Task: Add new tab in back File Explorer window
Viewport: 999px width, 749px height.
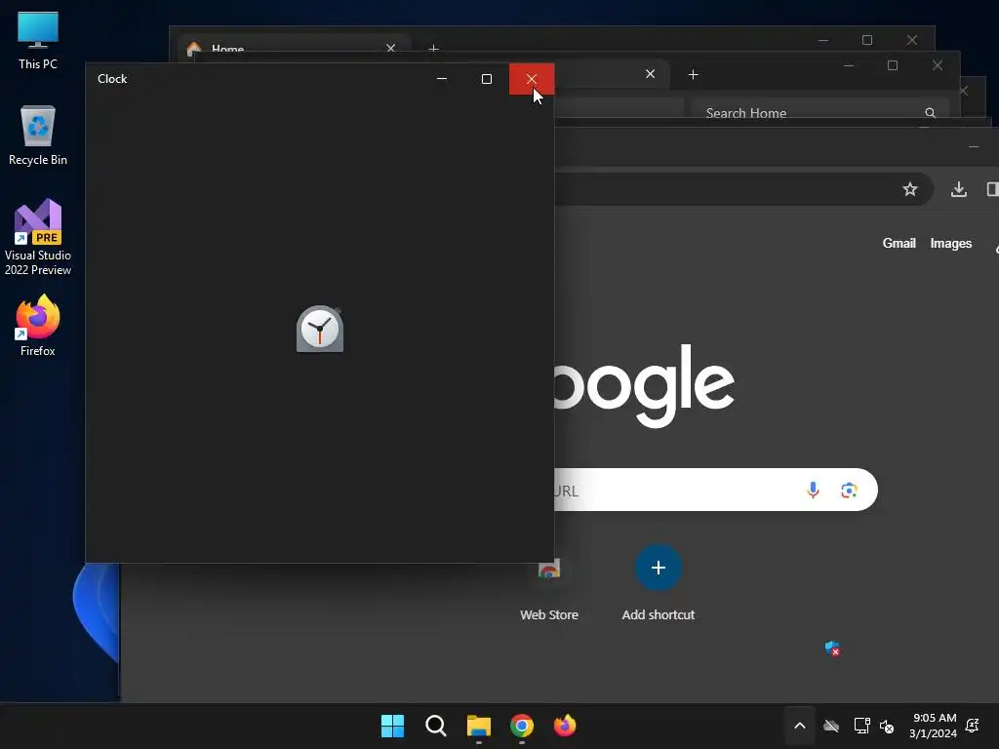Action: tap(433, 49)
